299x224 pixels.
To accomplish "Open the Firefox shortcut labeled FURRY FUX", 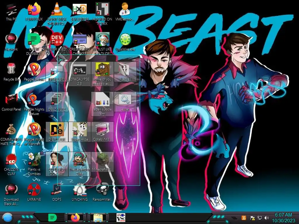I will coord(34,12).
